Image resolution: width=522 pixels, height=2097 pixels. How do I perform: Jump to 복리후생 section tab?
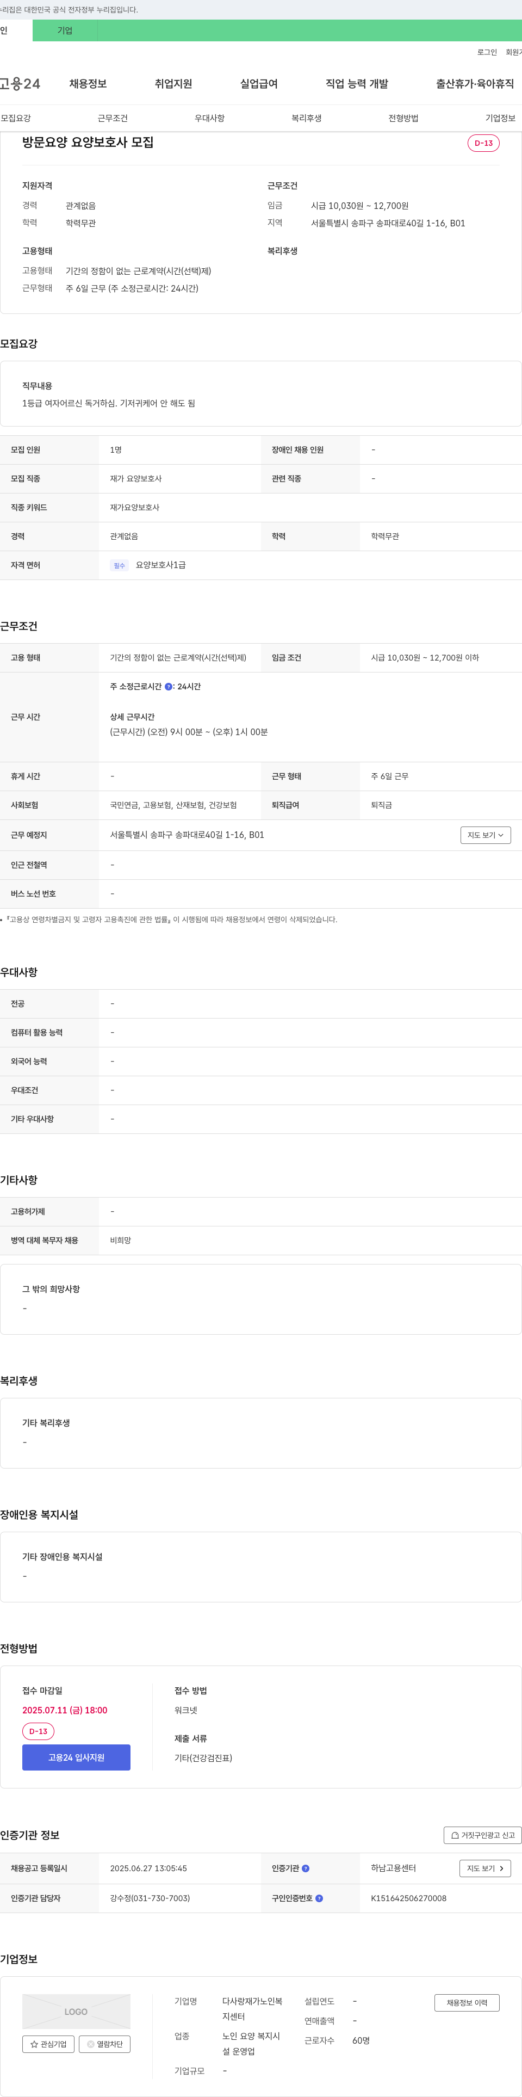pyautogui.click(x=307, y=118)
